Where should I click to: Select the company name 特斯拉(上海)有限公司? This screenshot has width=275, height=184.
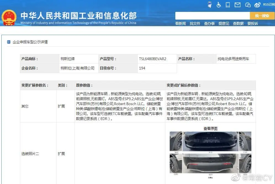tap(78, 68)
